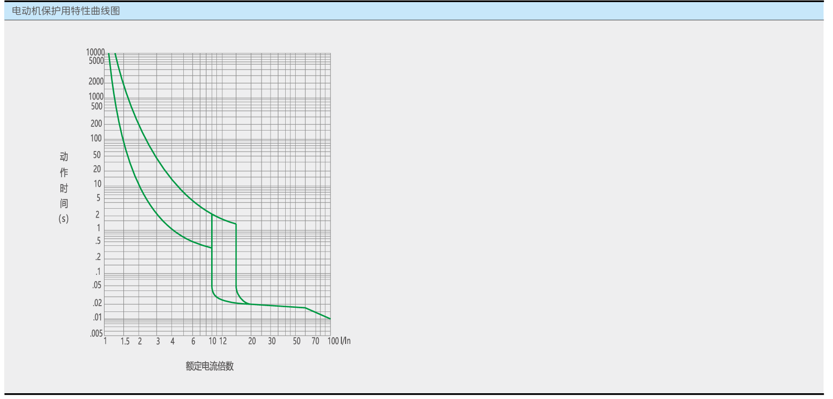Select the x-axis tick label 6
Screen dimensions: 833x399
[193, 341]
